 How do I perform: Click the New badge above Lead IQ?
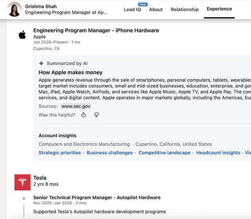point(143,5)
